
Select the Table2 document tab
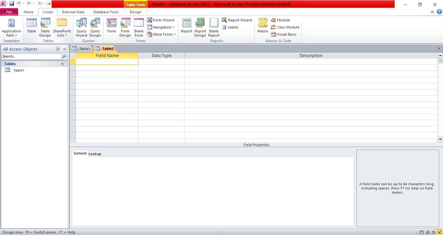coord(104,49)
